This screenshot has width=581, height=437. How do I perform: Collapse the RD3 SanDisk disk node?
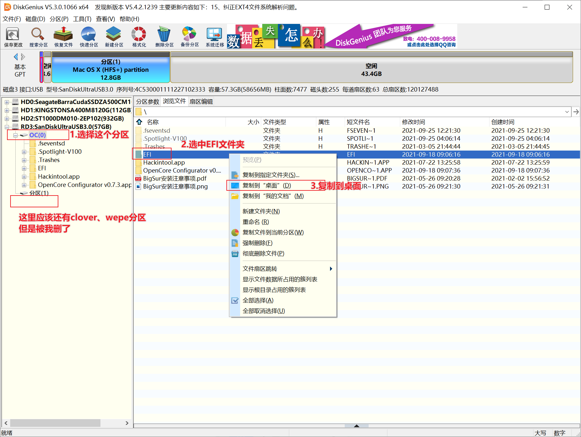(x=7, y=127)
